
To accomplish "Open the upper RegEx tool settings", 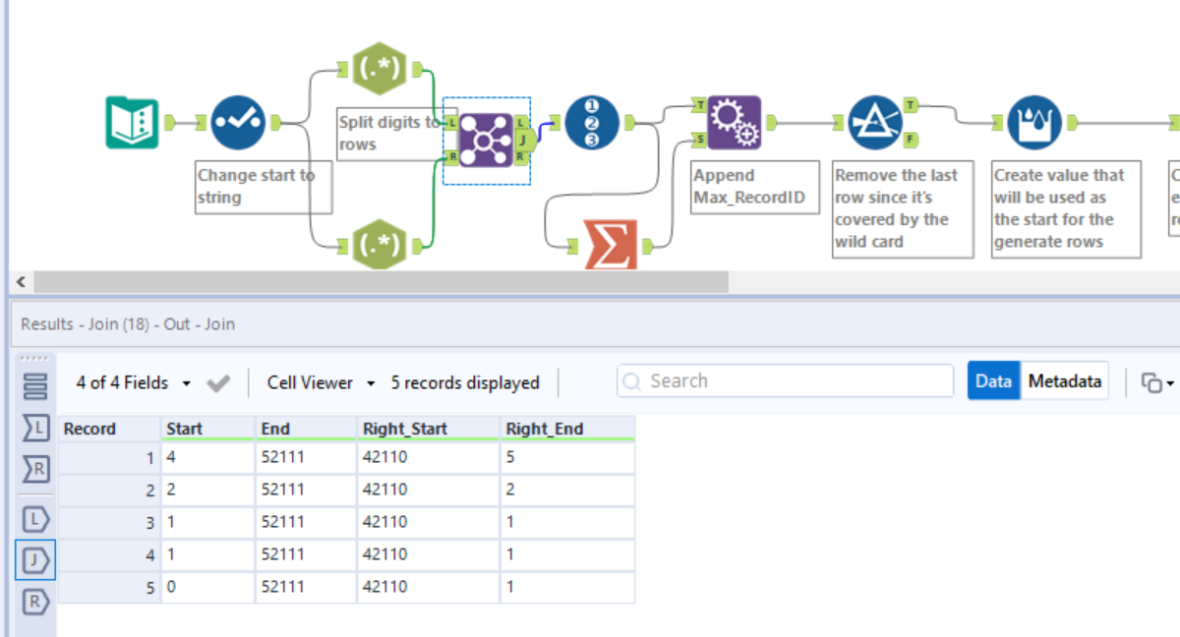I will 381,69.
